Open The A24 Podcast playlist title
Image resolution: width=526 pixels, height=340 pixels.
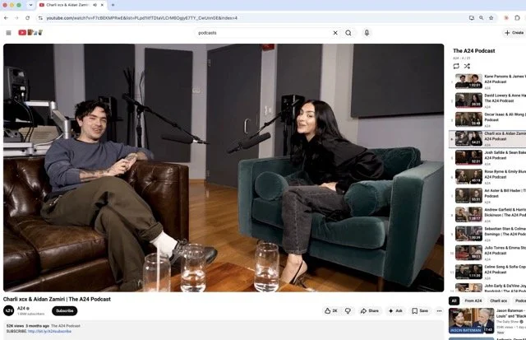click(x=474, y=51)
